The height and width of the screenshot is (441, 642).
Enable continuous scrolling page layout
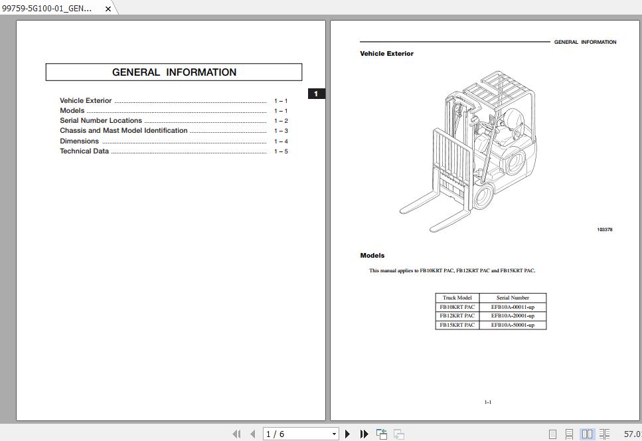coord(569,433)
